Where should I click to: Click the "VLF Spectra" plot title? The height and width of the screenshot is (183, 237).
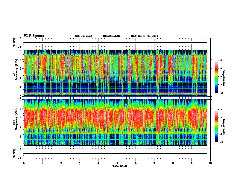(34, 36)
